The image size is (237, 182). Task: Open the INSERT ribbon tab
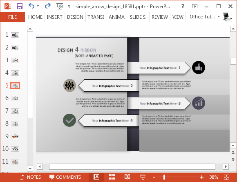(x=55, y=17)
